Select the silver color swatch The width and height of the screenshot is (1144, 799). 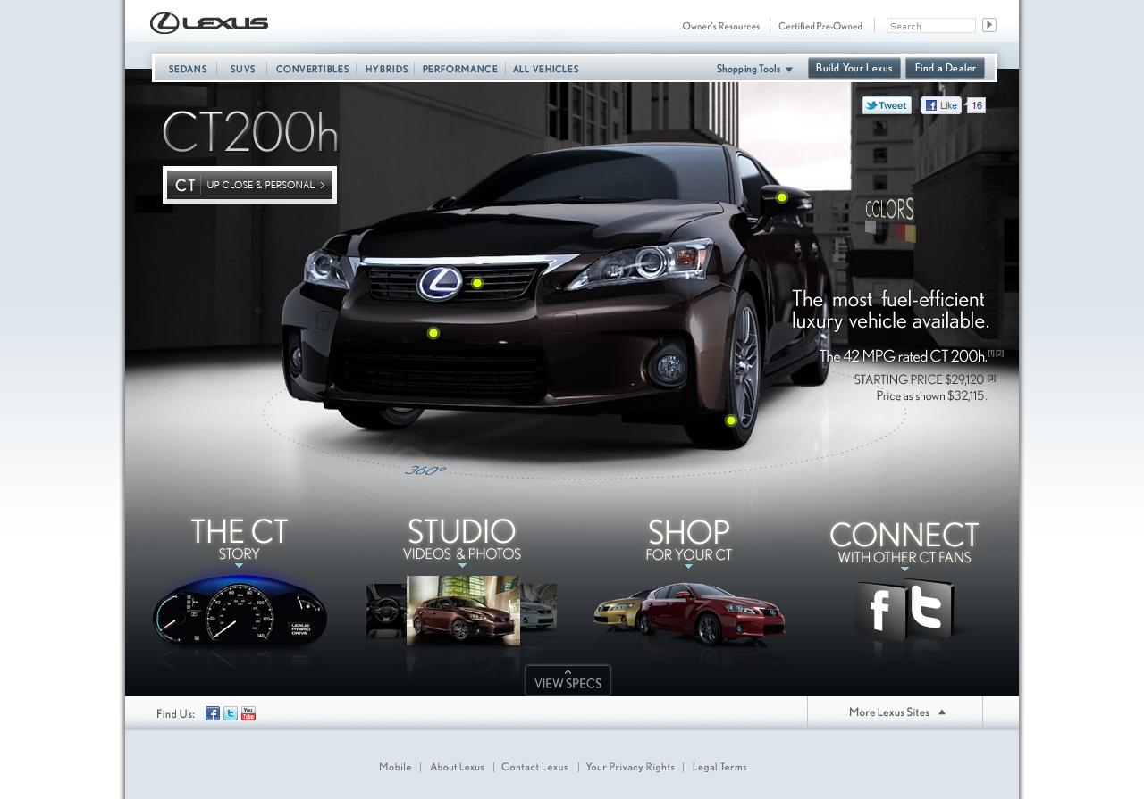[871, 227]
